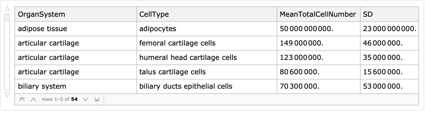This screenshot has width=425, height=121.
Task: Jump to first rows with top-bar arrow
Action: point(21,99)
